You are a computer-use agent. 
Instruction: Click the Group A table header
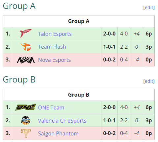click(79, 21)
